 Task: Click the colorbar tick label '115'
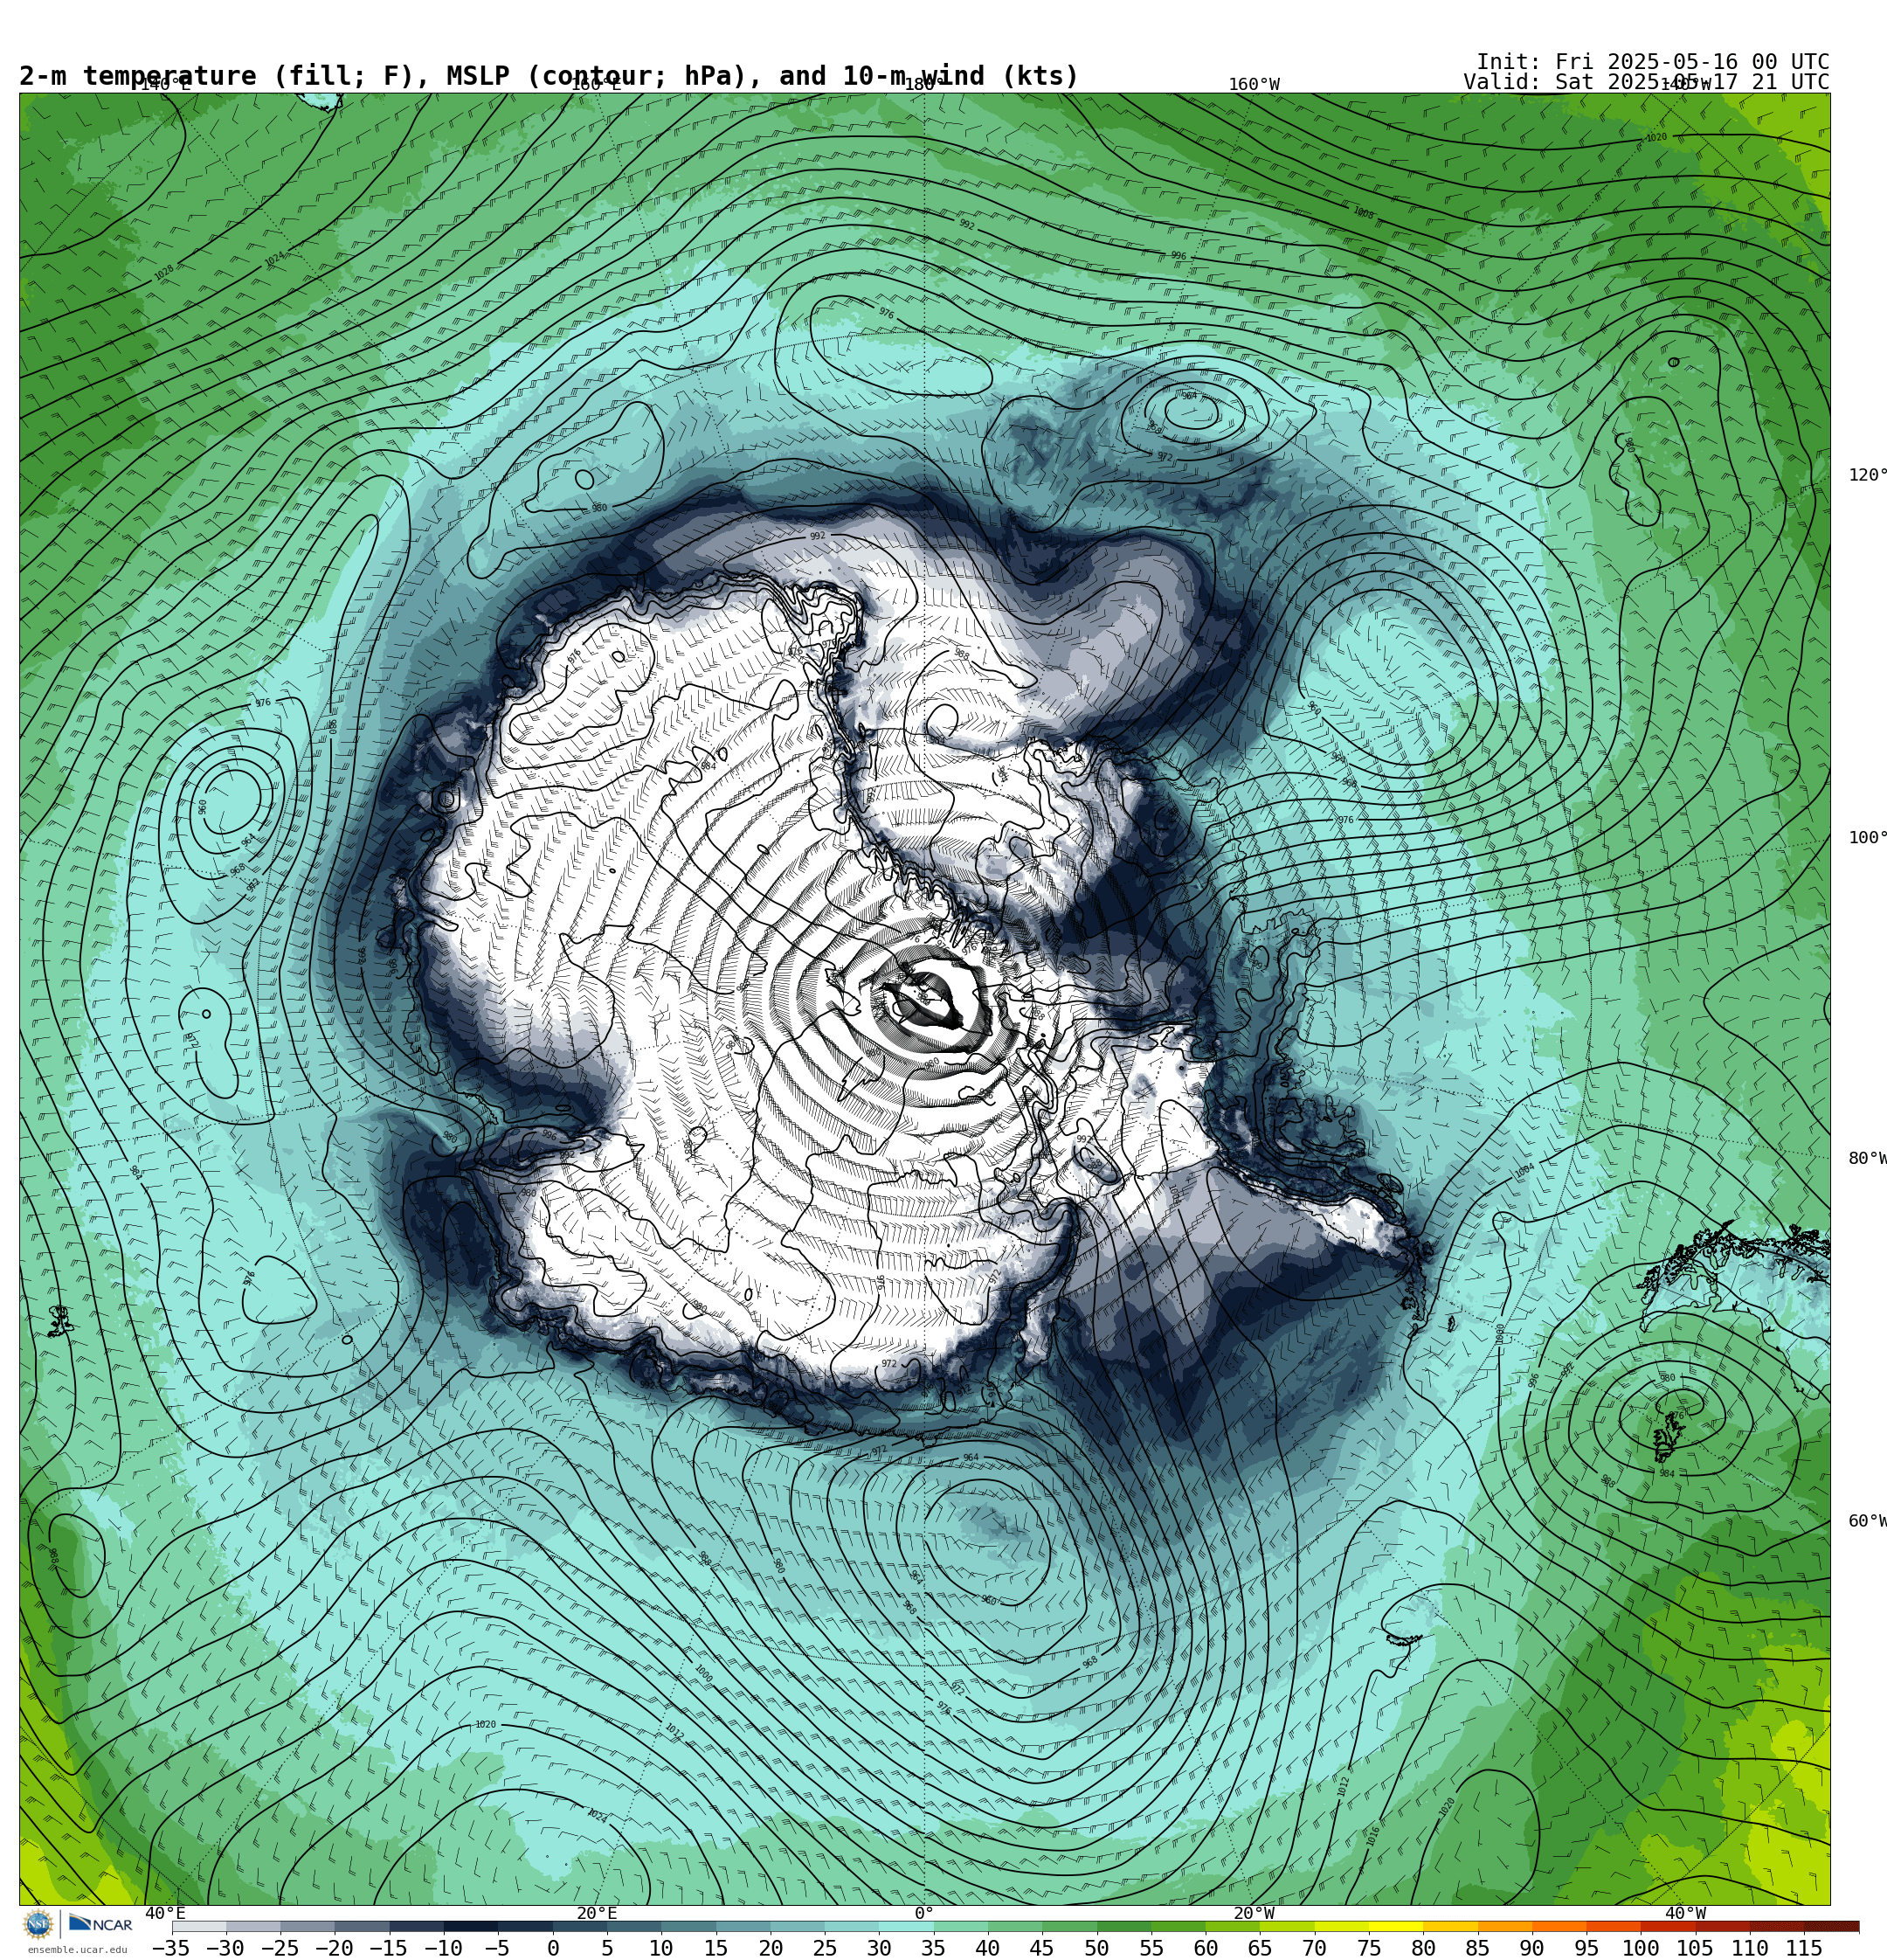tap(1804, 1948)
